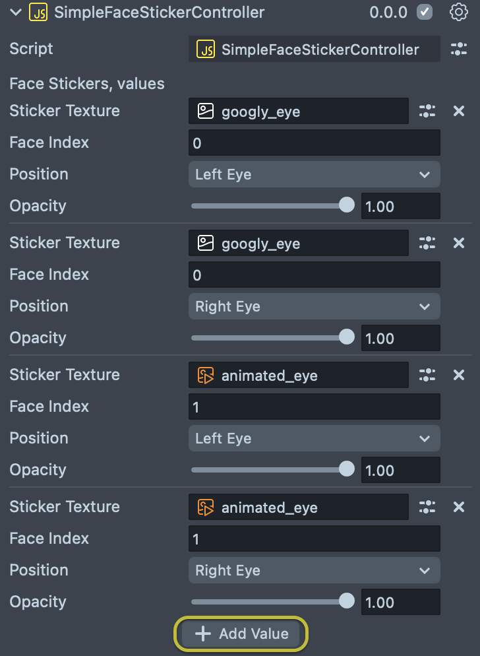Click the Add Value button

[x=241, y=634]
